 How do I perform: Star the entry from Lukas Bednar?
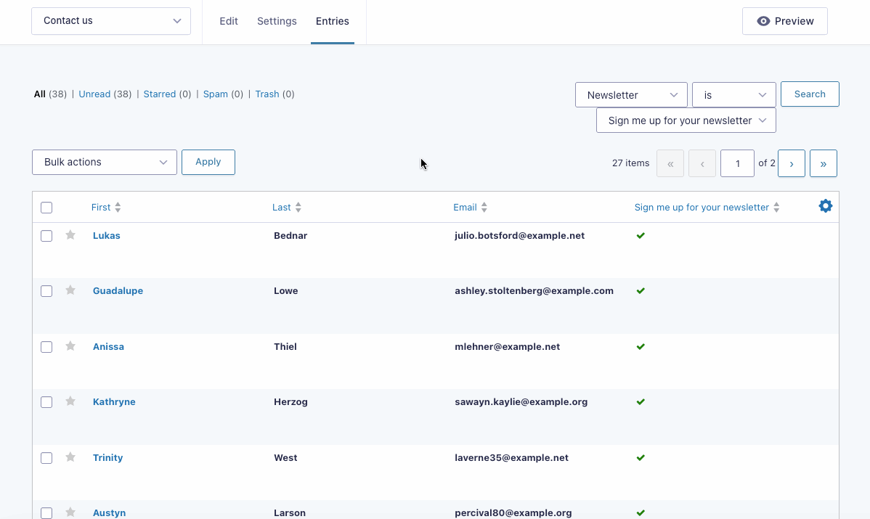pyautogui.click(x=70, y=235)
